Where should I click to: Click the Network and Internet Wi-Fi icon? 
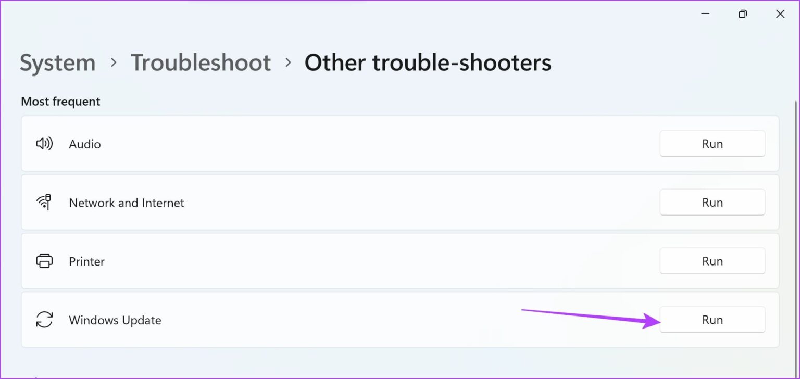[x=44, y=202]
